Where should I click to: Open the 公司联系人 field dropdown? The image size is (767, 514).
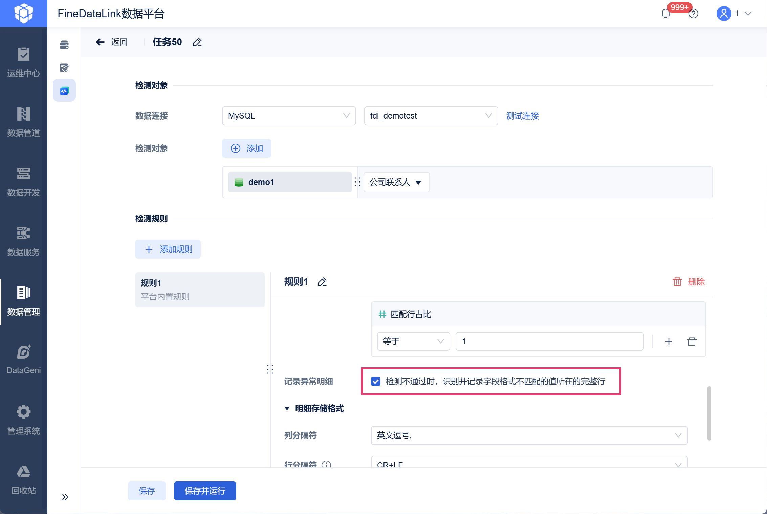[396, 182]
